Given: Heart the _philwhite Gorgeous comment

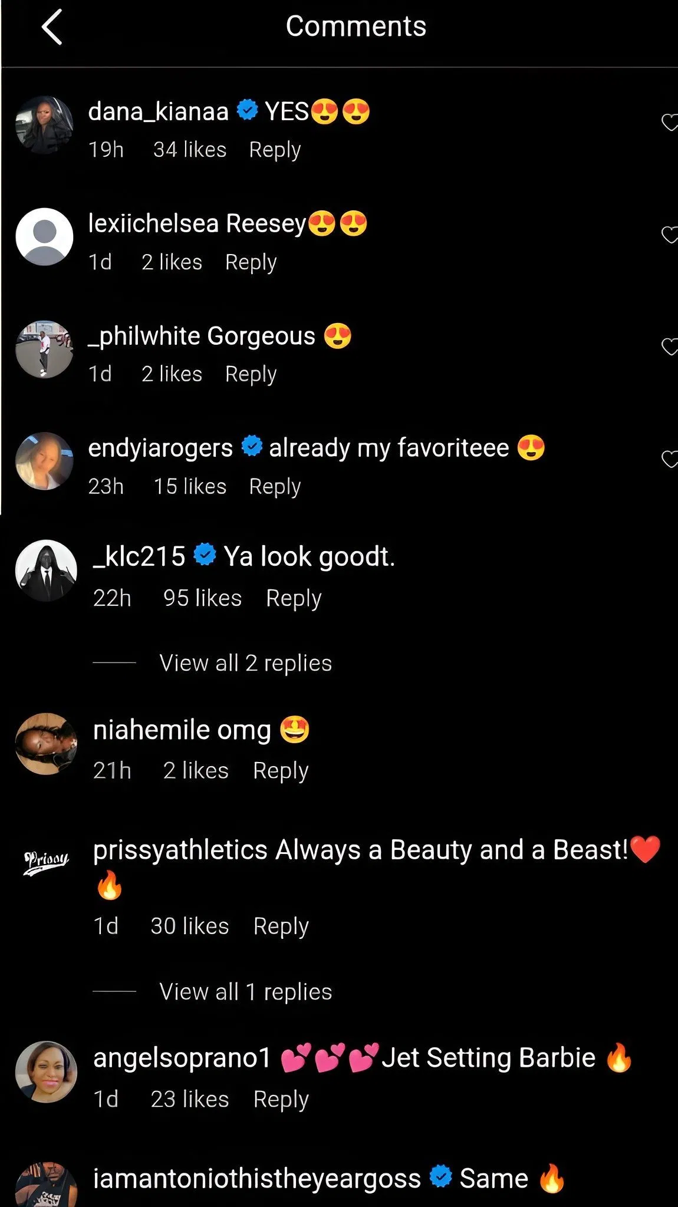Looking at the screenshot, I should pos(669,347).
